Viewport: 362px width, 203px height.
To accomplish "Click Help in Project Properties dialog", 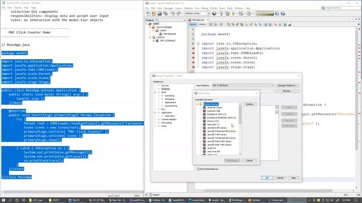I will pos(293,178).
